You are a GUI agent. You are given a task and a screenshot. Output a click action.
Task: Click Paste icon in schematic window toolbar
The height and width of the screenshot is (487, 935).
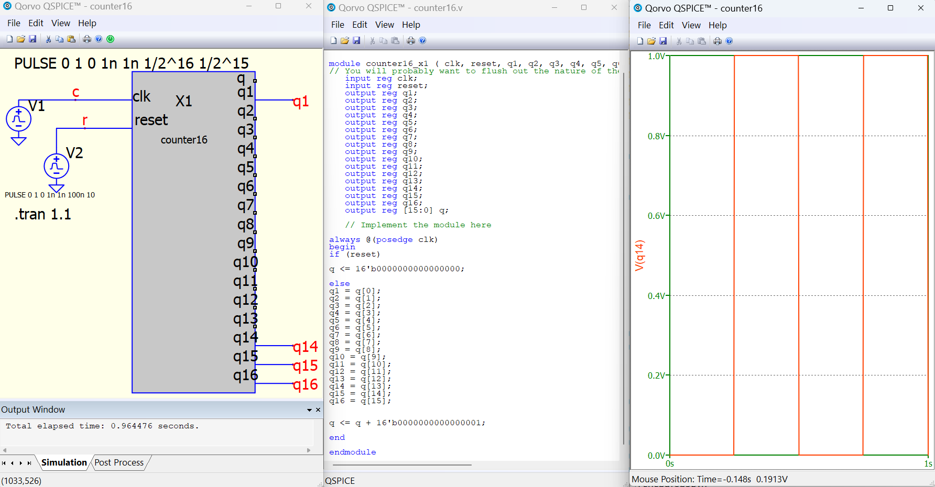coord(71,39)
